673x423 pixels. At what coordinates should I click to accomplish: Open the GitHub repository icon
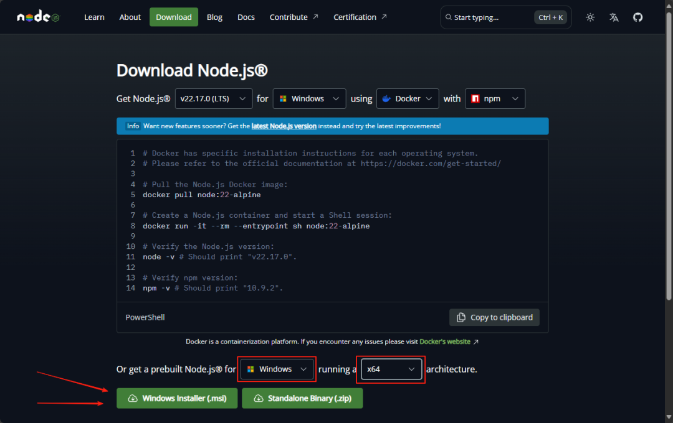tap(637, 17)
